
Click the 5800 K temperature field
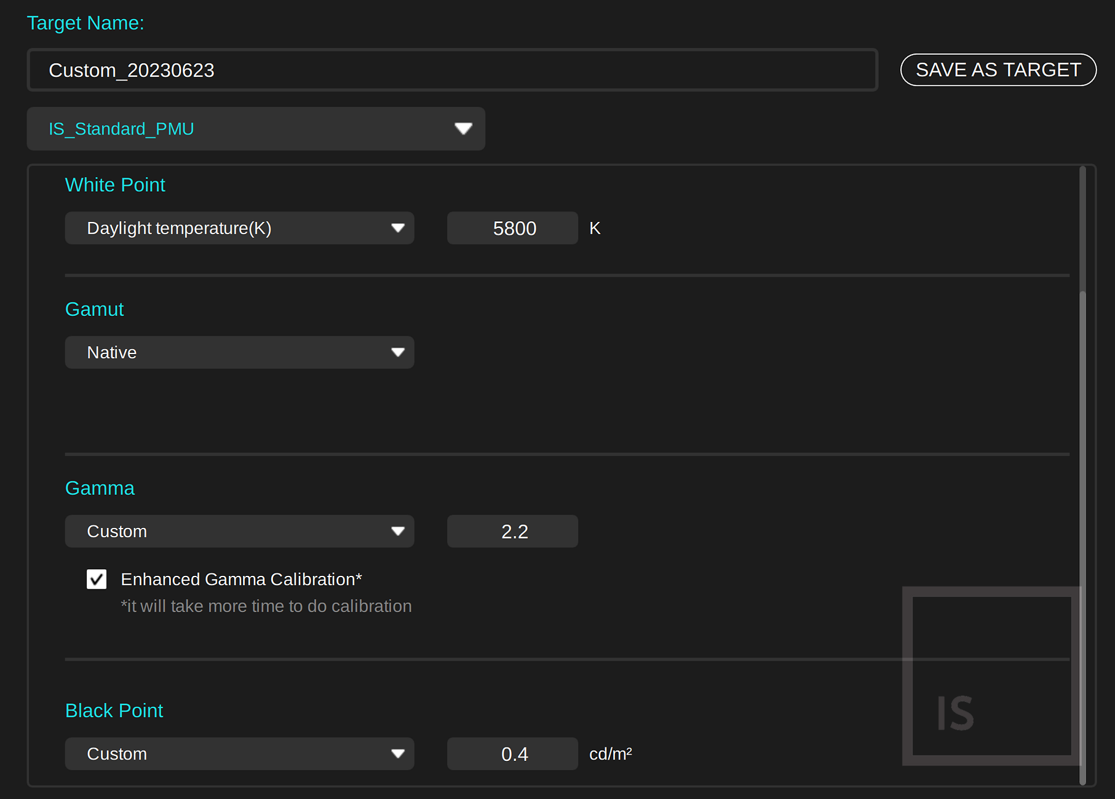(x=512, y=228)
